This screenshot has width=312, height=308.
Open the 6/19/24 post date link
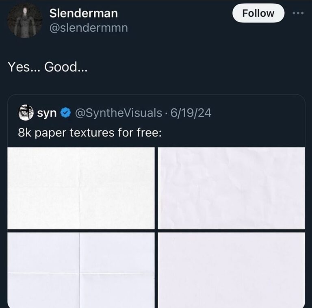[191, 113]
